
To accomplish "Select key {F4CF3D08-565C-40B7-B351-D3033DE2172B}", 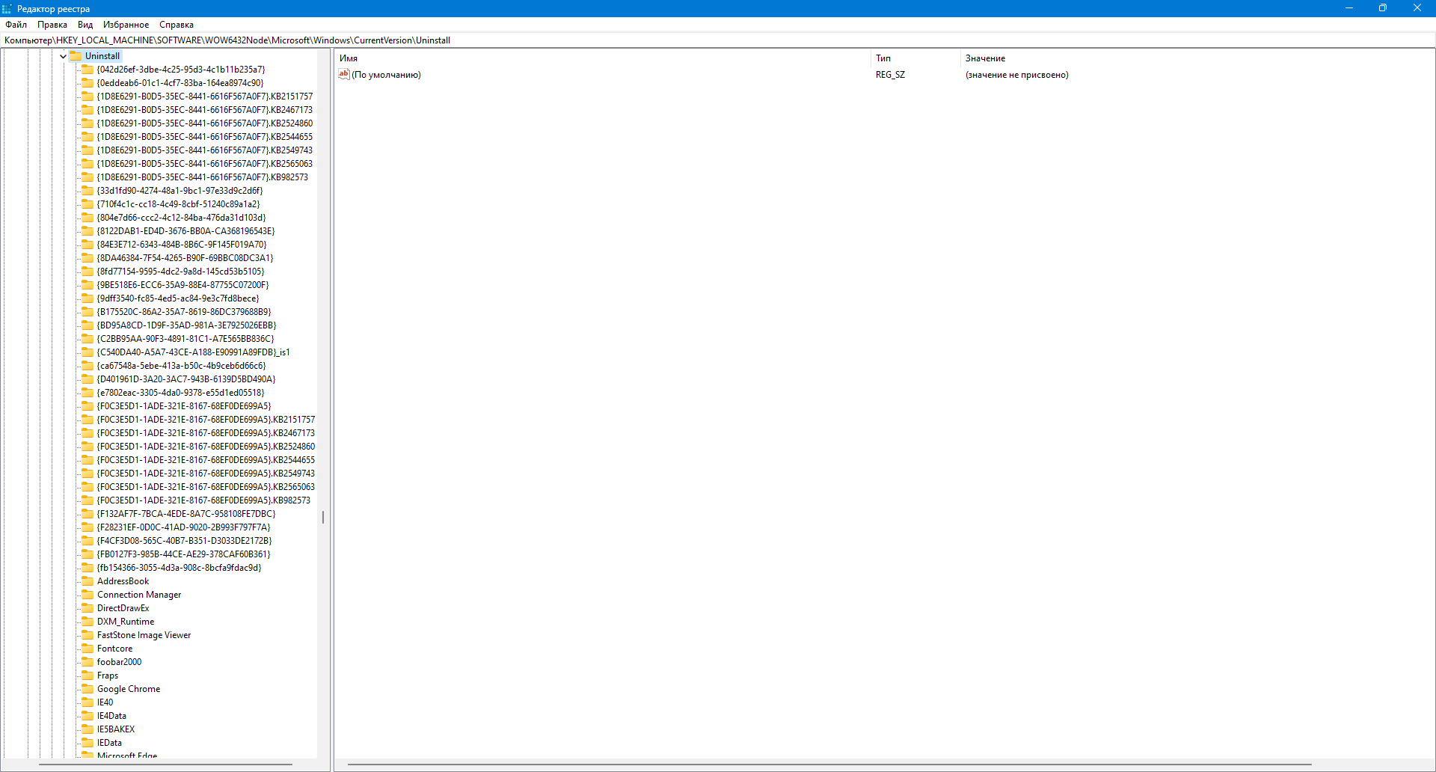I will click(x=184, y=541).
